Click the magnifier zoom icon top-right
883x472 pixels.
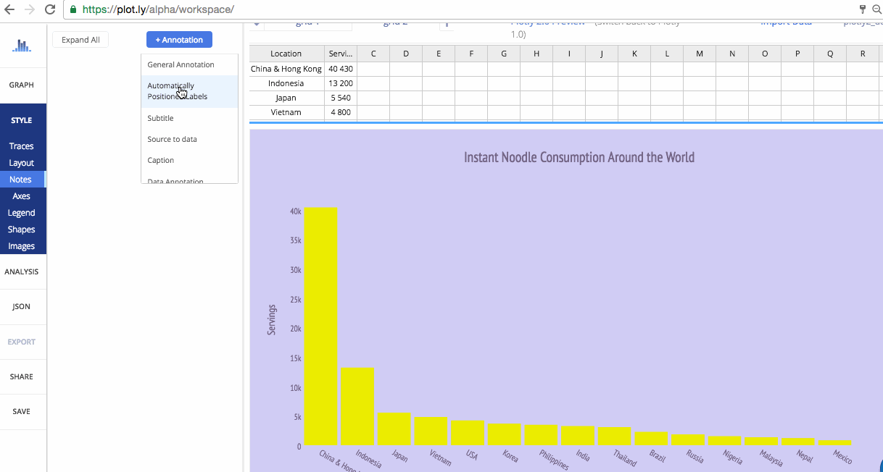point(876,10)
